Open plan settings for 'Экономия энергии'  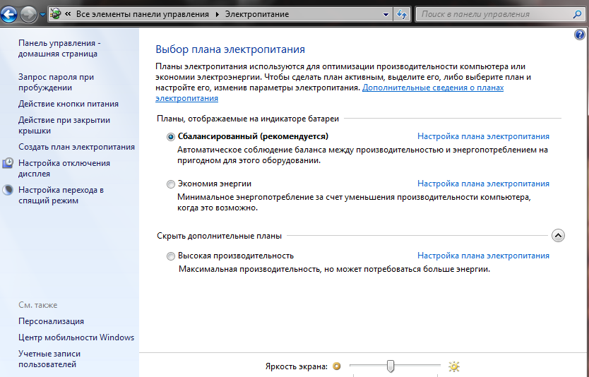483,184
